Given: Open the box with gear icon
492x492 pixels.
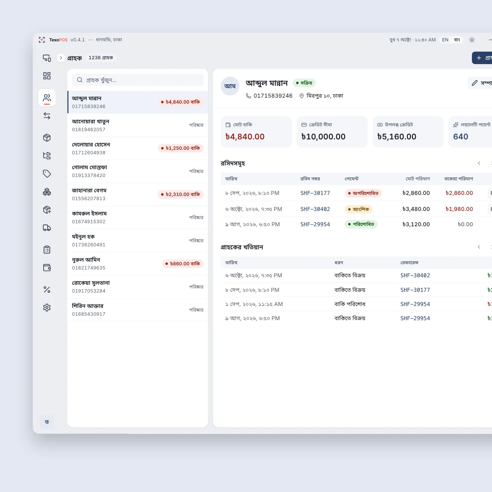Looking at the screenshot, I should 47,210.
